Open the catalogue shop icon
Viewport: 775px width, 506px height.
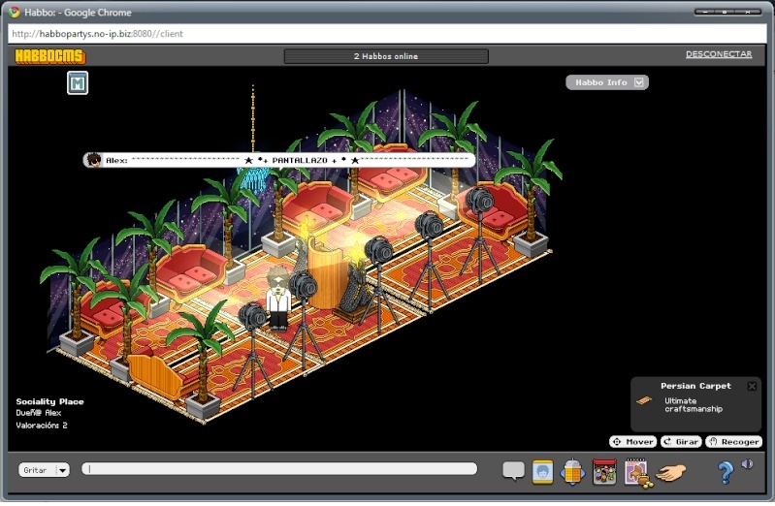604,471
